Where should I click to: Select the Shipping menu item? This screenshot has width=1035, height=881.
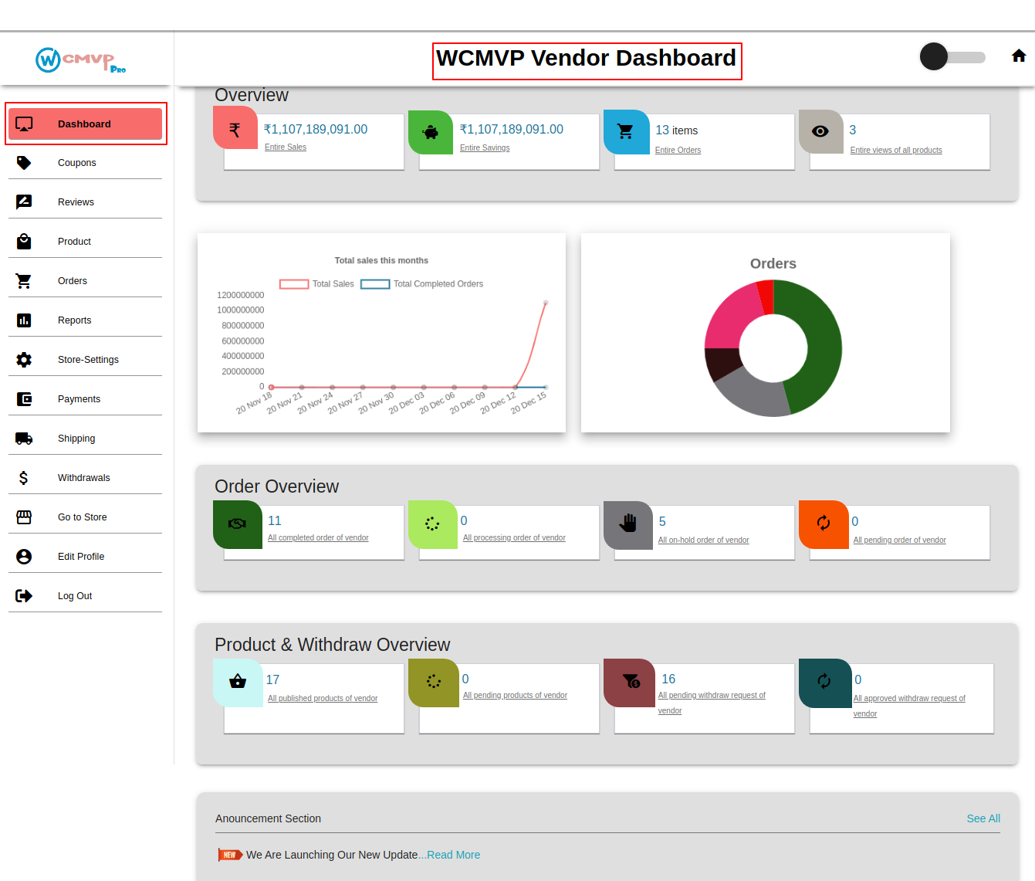click(85, 439)
